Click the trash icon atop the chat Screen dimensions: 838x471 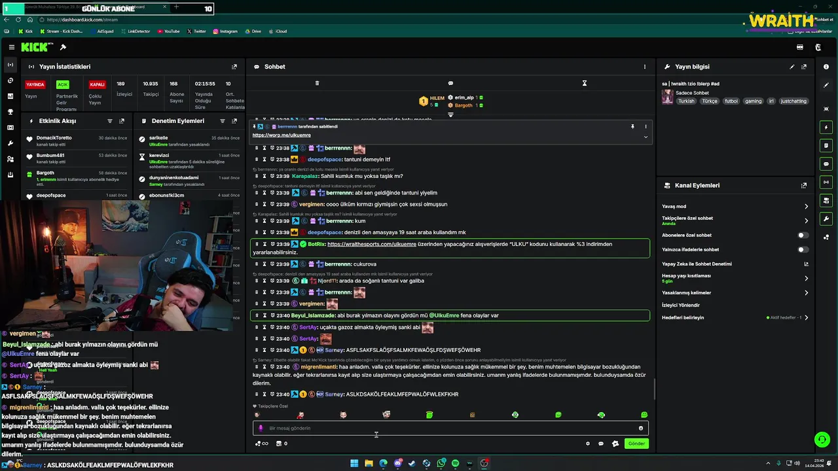coord(317,83)
